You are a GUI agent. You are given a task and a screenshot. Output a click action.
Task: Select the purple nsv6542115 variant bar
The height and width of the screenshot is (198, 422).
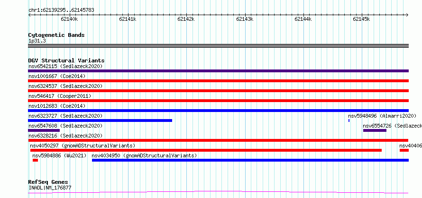(218, 71)
